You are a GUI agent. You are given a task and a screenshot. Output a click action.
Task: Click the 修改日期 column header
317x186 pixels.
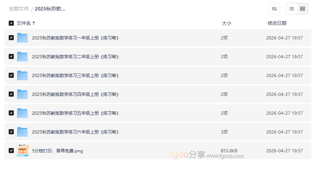(x=277, y=23)
